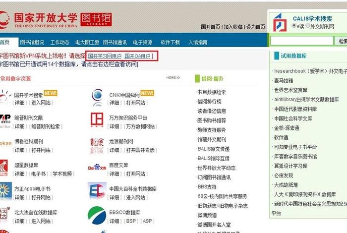This screenshot has height=233, width=347.
Task: Open the 首页 tab
Action: click(x=9, y=42)
